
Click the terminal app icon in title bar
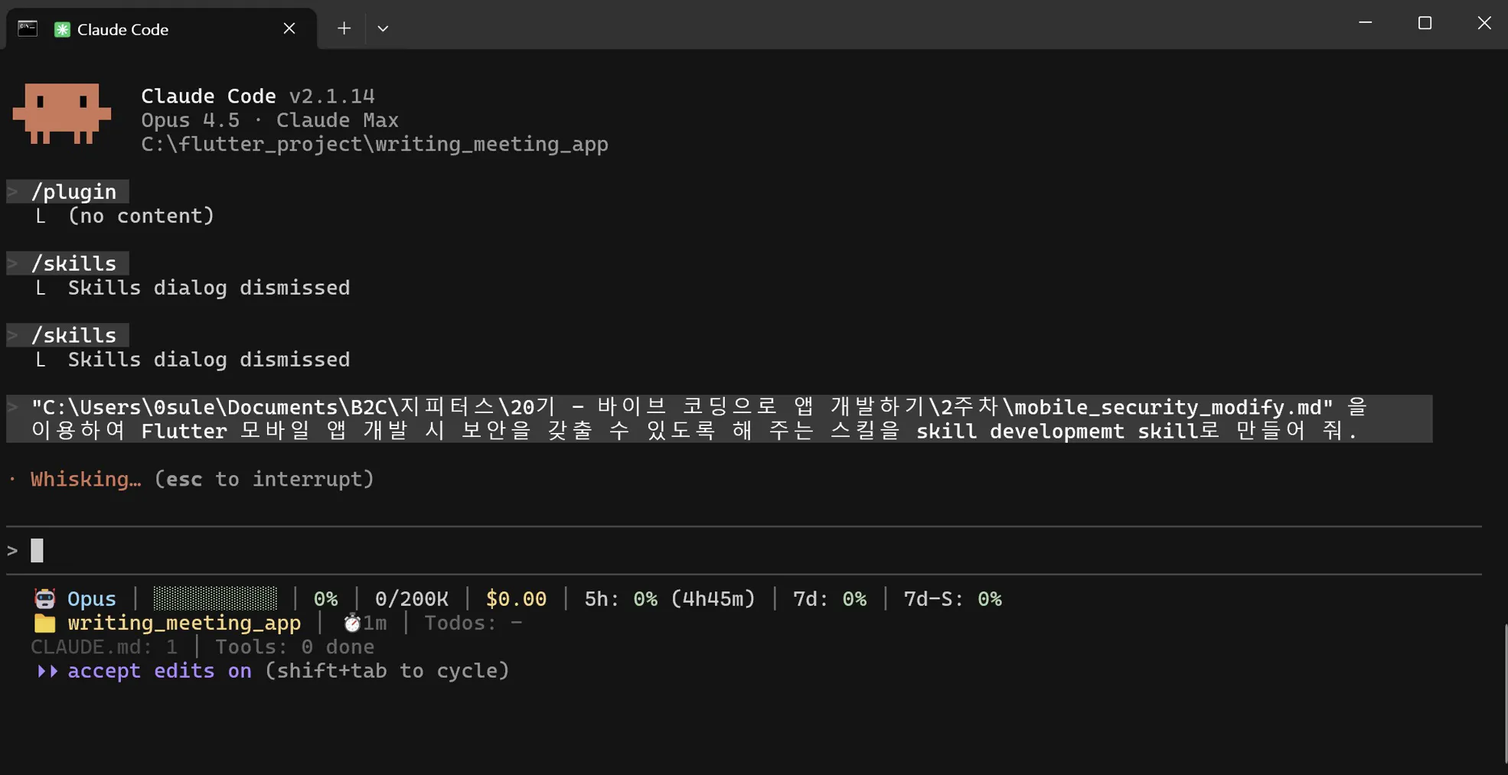(28, 28)
